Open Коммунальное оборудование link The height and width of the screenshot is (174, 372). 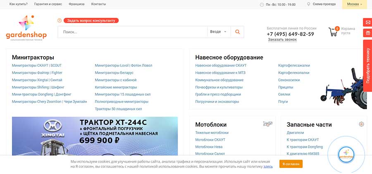tap(219, 80)
